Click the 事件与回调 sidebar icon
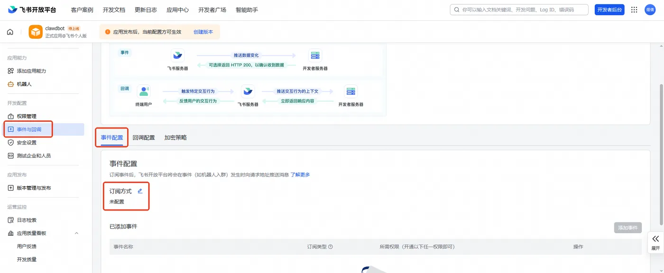Image resolution: width=664 pixels, height=273 pixels. coord(11,129)
